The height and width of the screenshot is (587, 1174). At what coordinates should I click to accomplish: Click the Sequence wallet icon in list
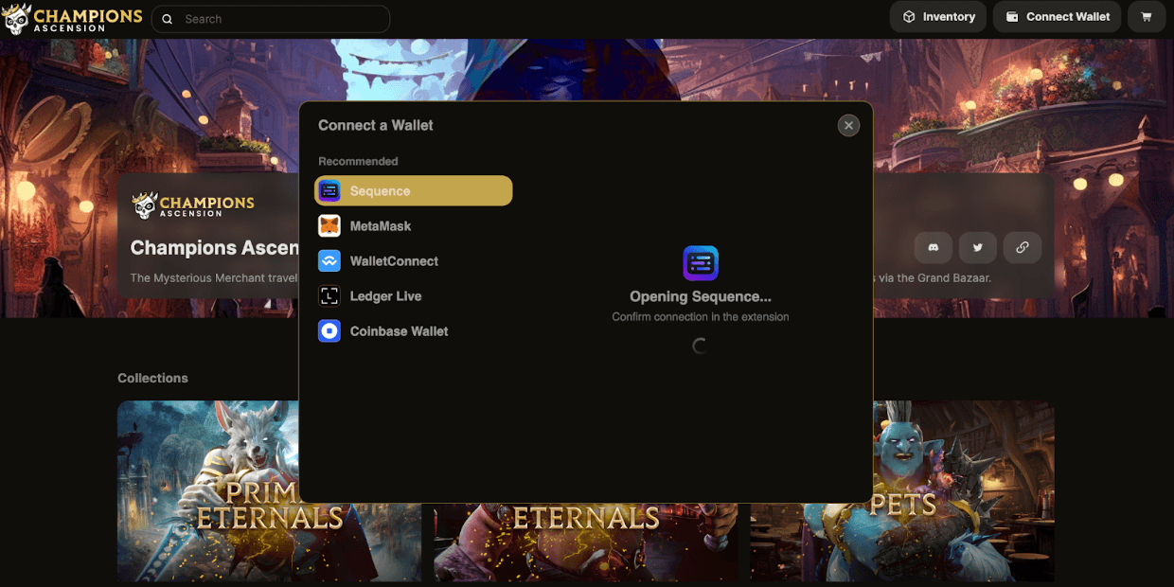(329, 191)
